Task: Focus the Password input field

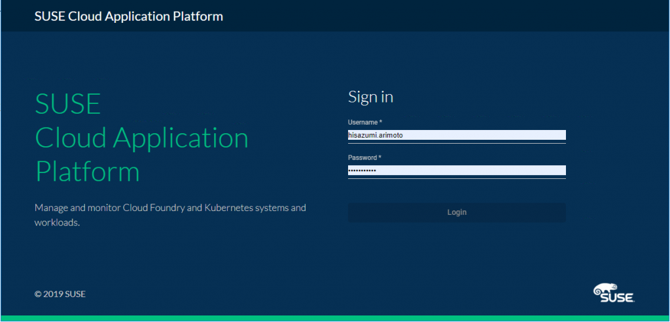Action: (x=457, y=170)
